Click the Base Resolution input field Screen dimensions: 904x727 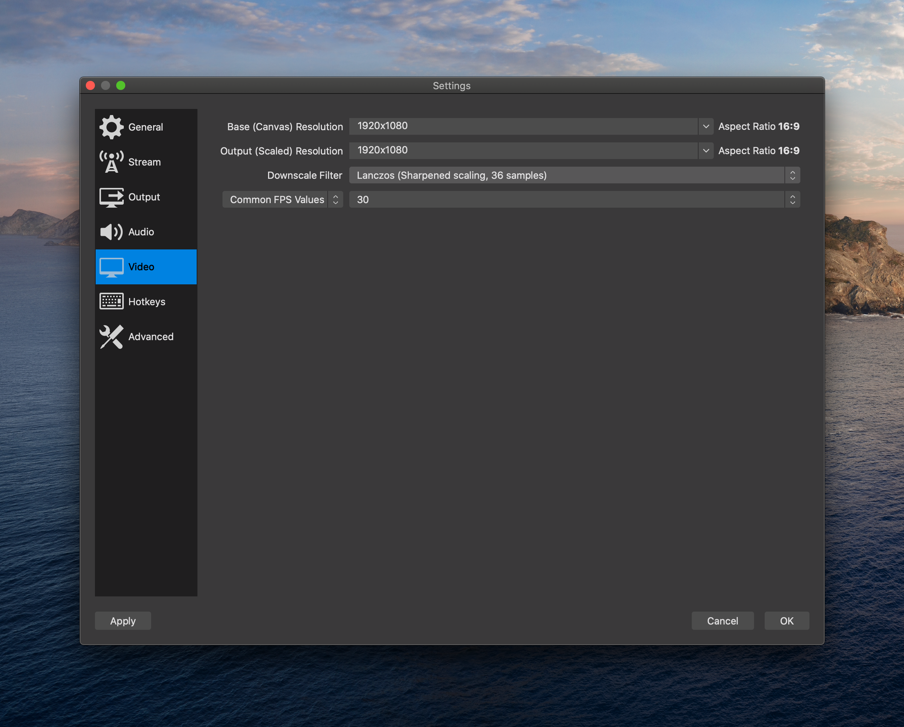[x=530, y=125]
